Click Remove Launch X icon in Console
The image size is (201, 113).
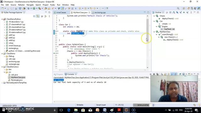tap(154, 74)
